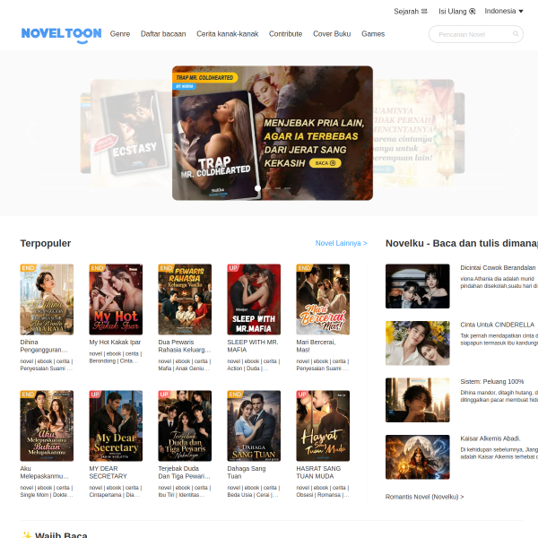538x538 pixels.
Task: Click tags under Dua Pewaris Rahasia
Action: (185, 365)
